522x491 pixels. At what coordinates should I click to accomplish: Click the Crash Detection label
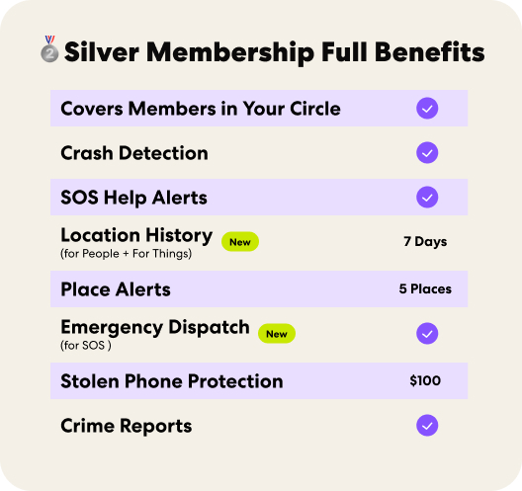click(134, 153)
